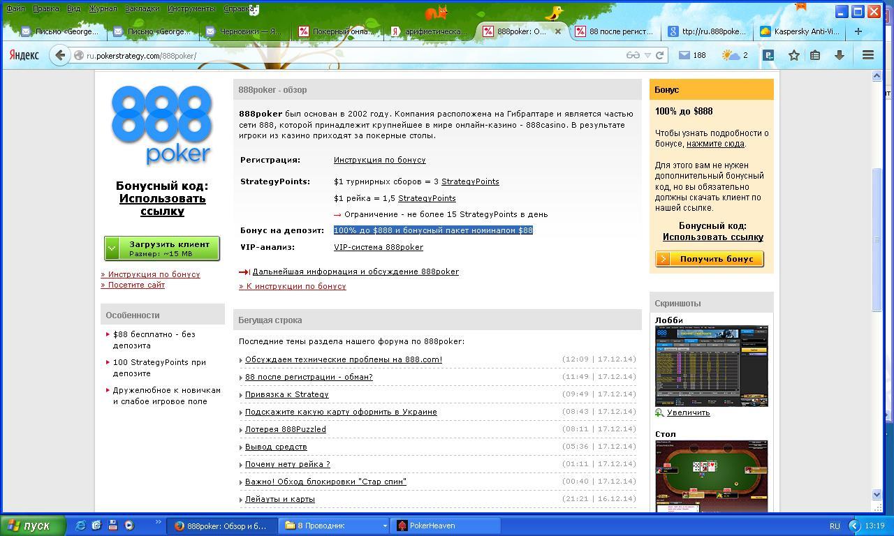Open the Закладки menu
The image size is (894, 536).
142,8
